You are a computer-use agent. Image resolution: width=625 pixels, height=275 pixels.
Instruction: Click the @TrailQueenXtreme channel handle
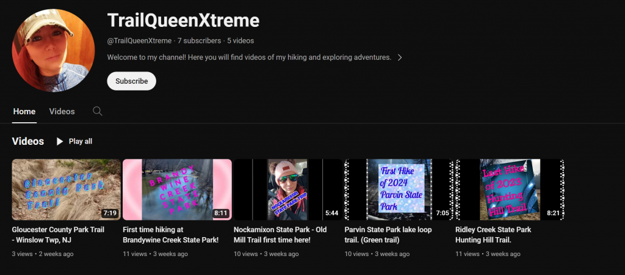tap(139, 40)
